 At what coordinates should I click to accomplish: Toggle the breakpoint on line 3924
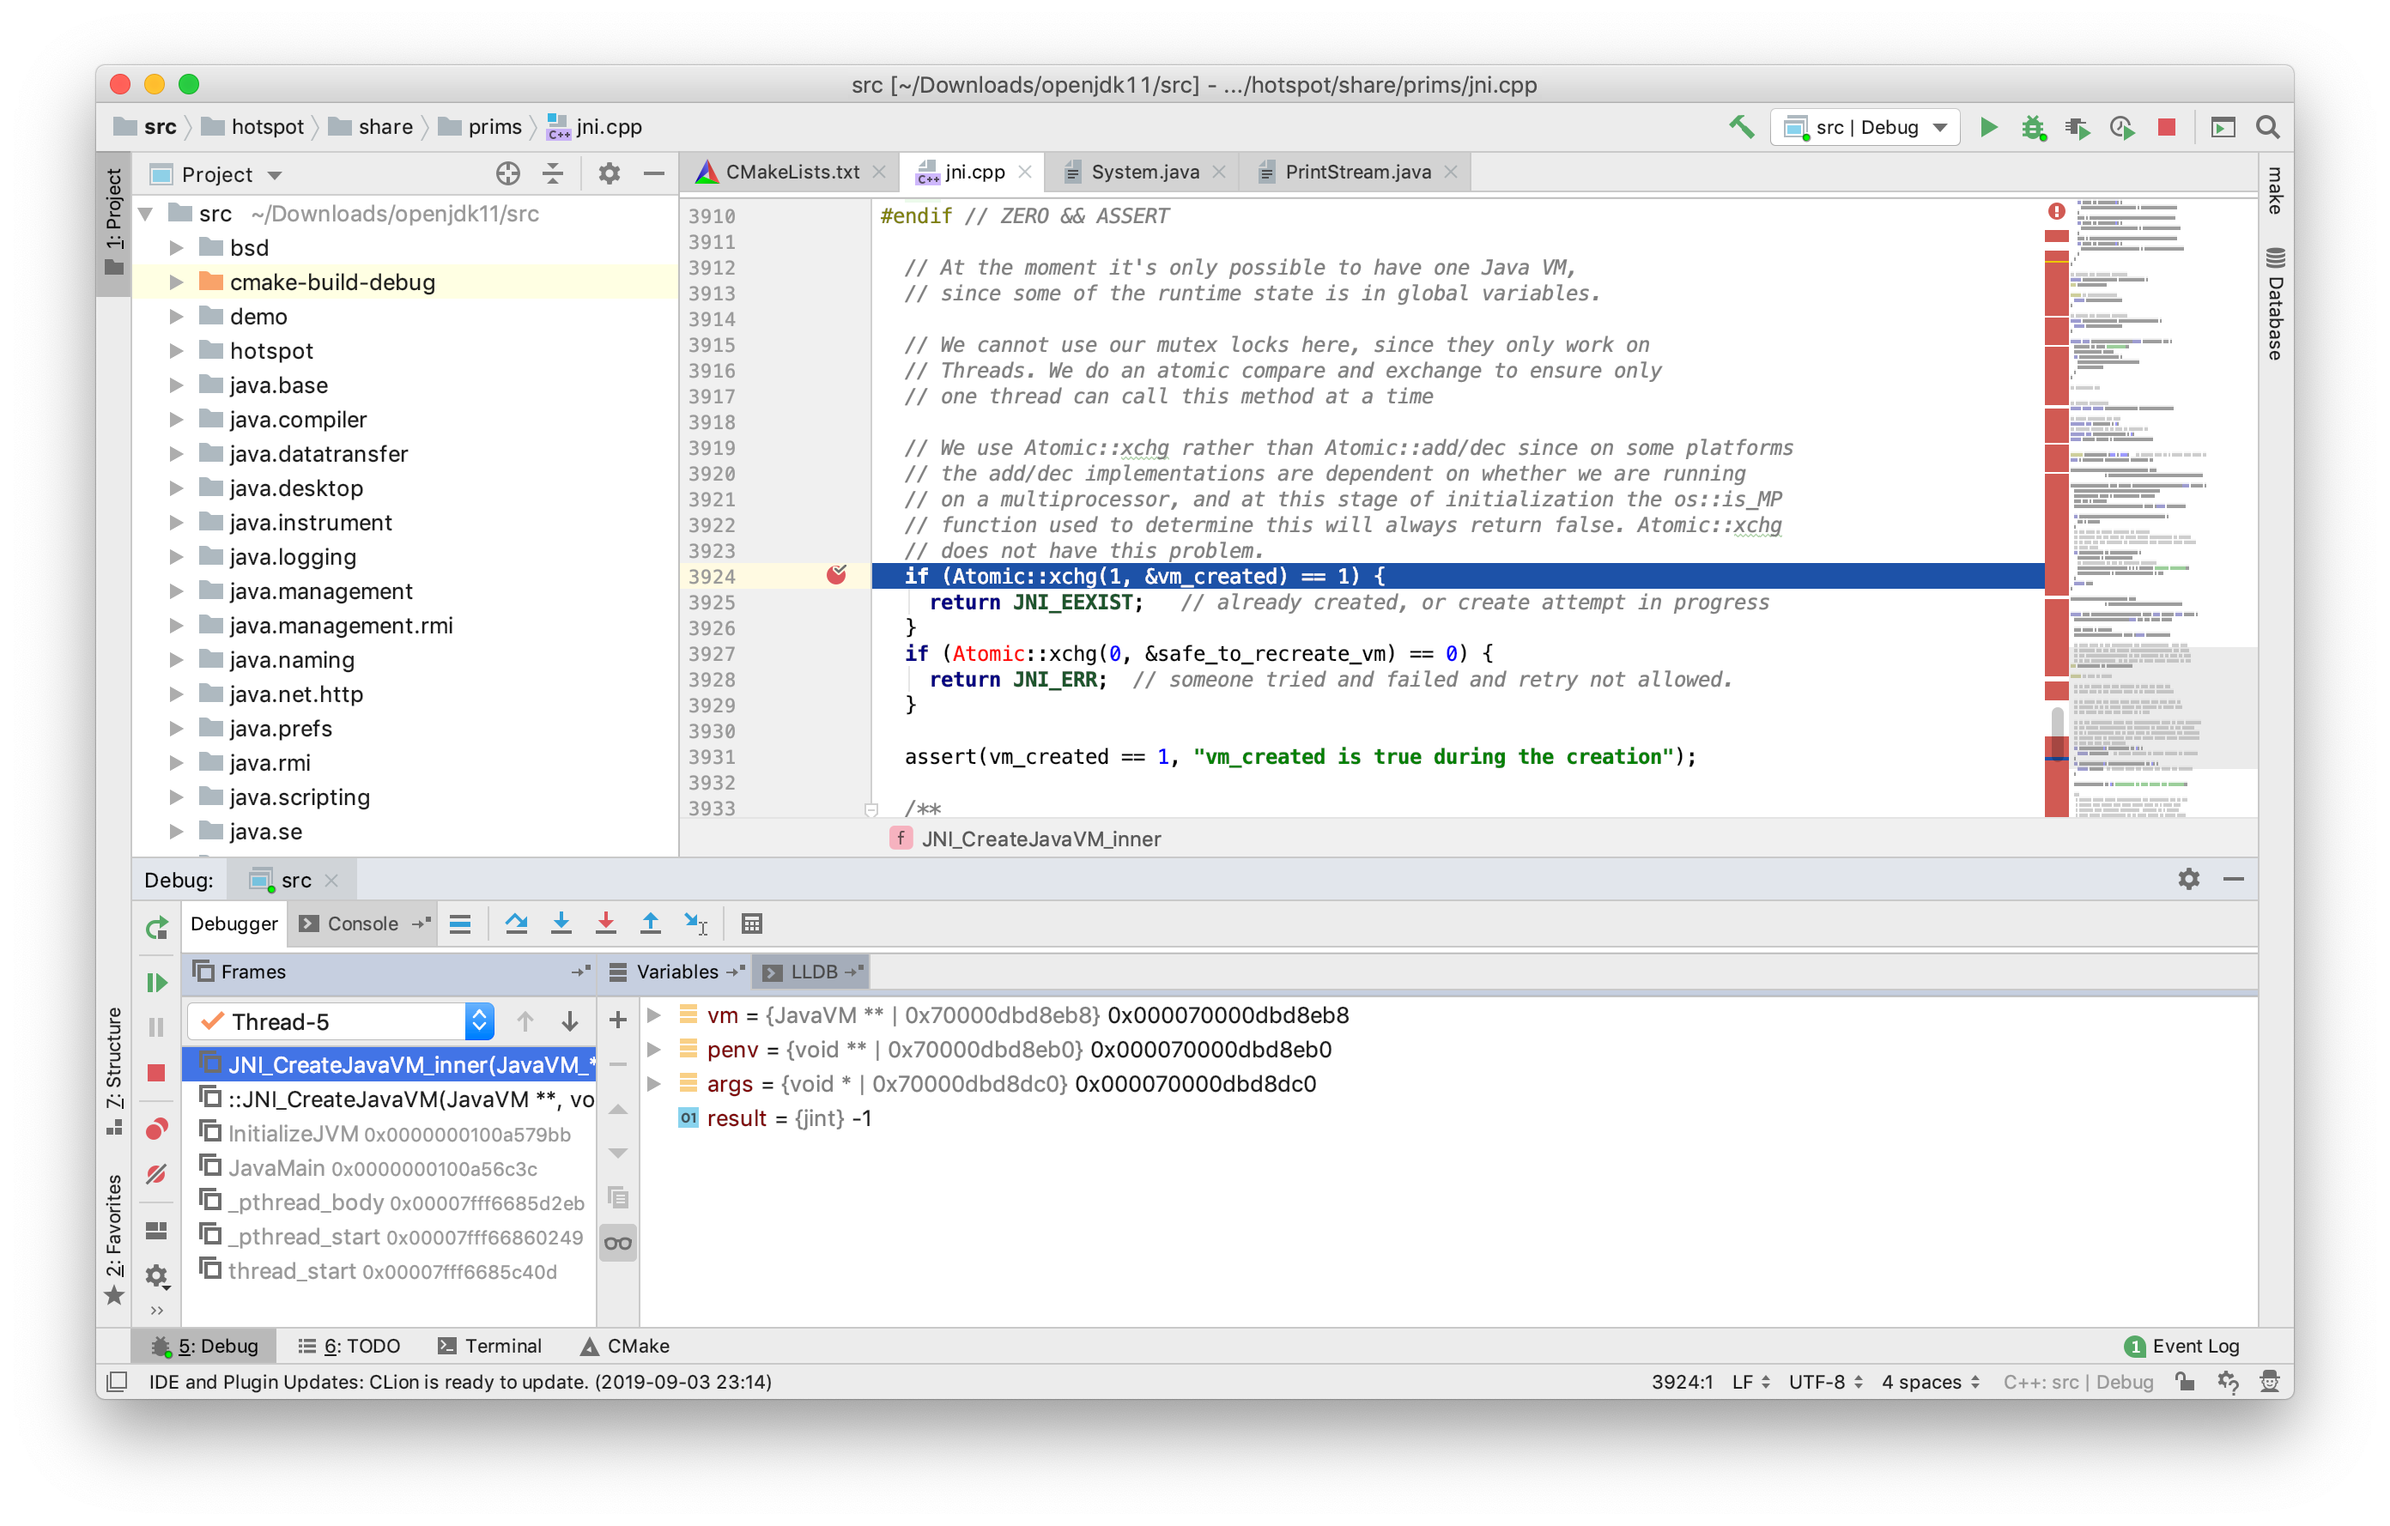[x=839, y=576]
